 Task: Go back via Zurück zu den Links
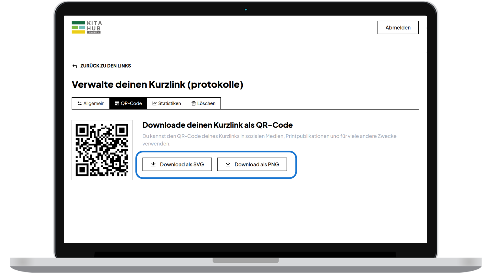coord(102,66)
